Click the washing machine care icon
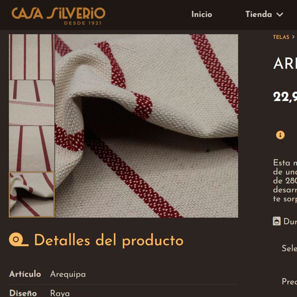This screenshot has height=297, width=297. tap(276, 221)
